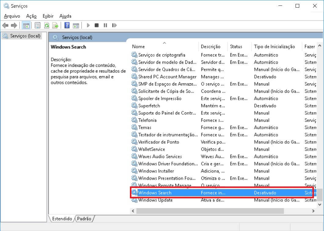324x231 pixels.
Task: Click the gear icon of Windows Installer row
Action: pos(134,171)
